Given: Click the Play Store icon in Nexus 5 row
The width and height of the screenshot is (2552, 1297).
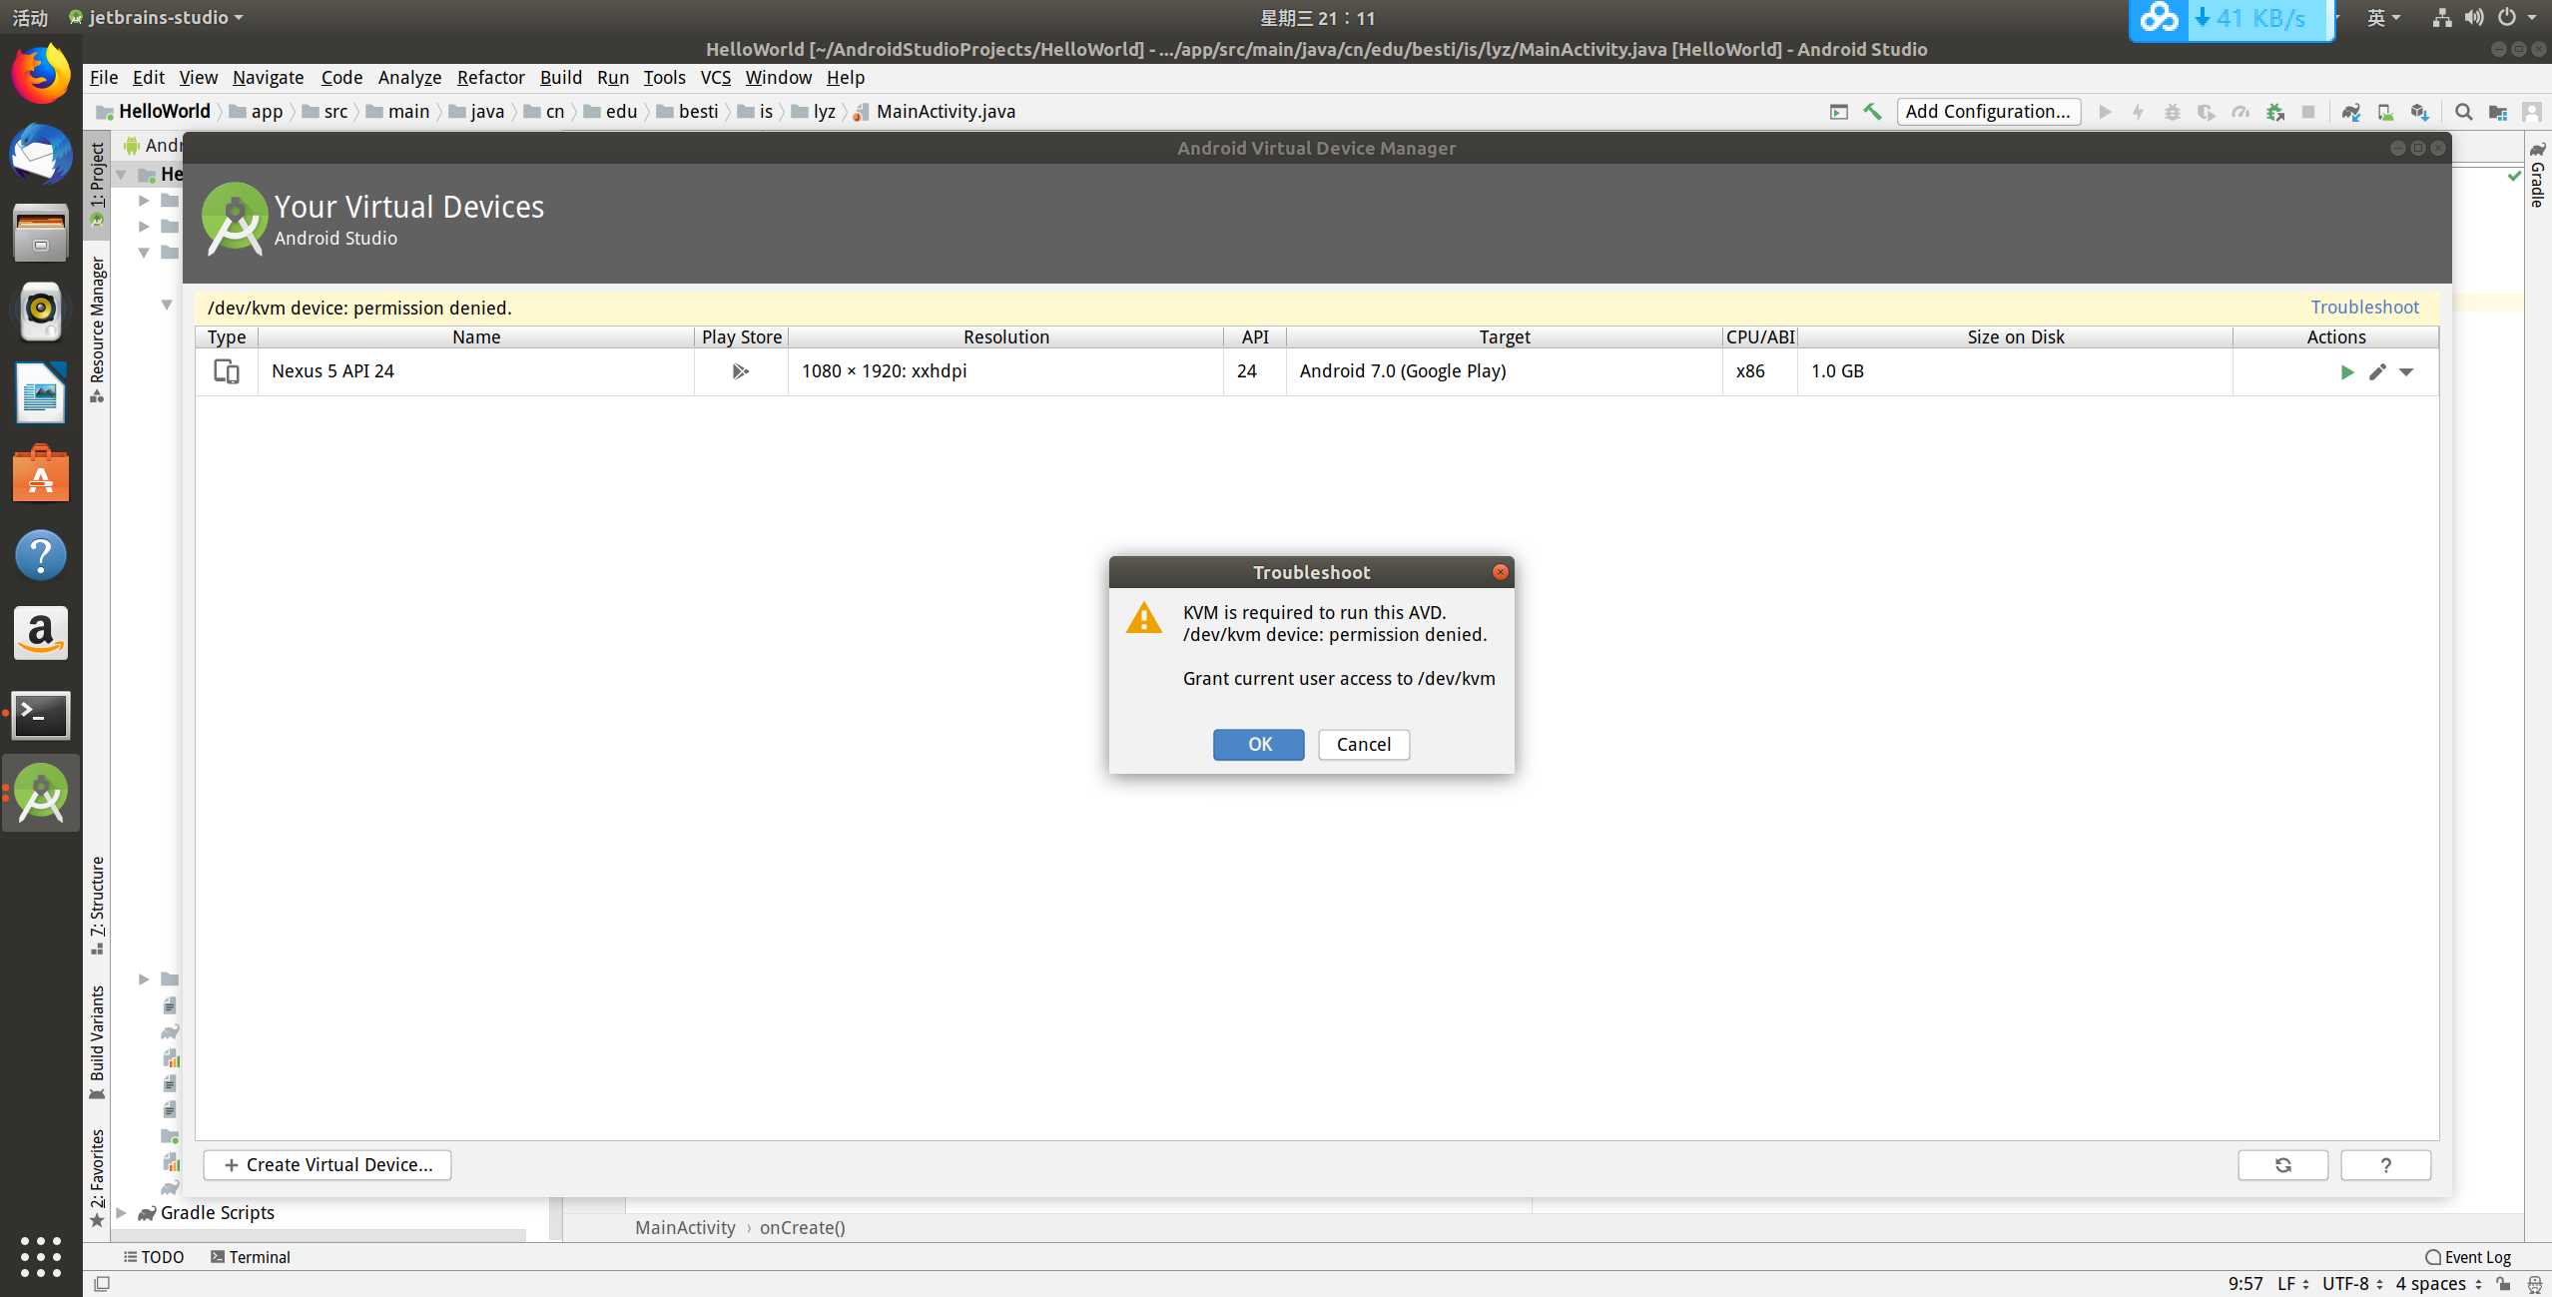Looking at the screenshot, I should [740, 371].
